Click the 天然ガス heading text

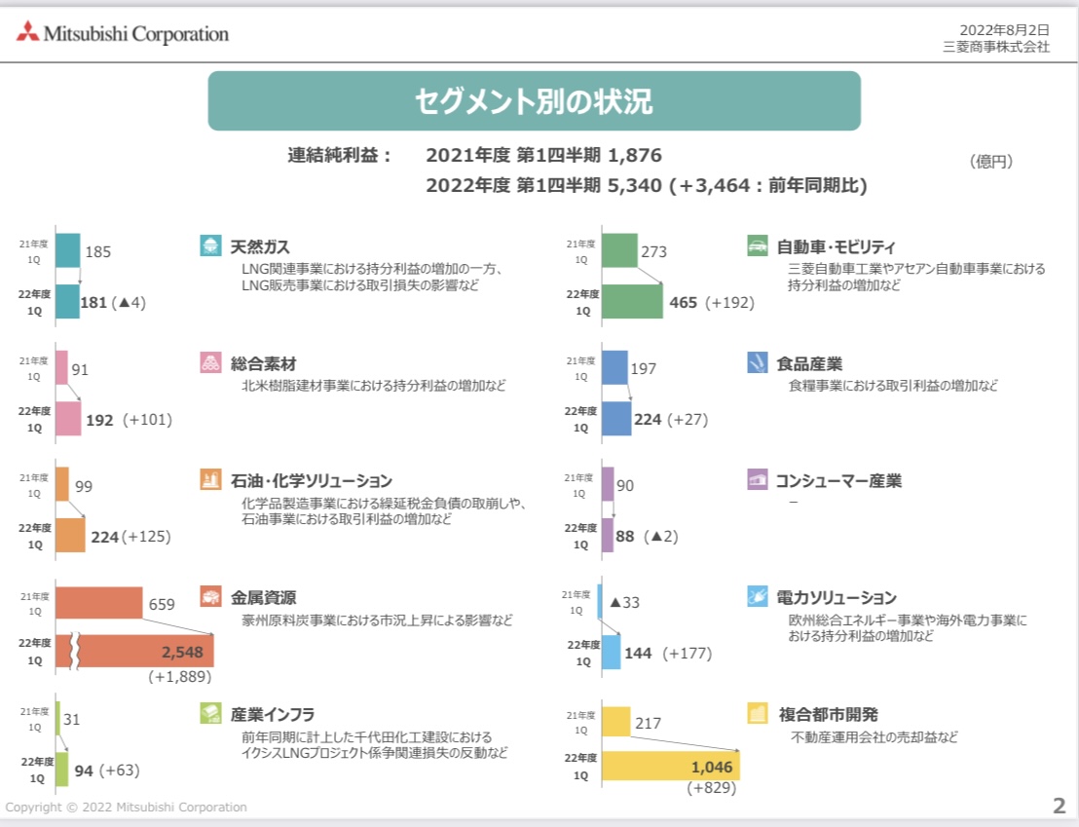(x=260, y=246)
